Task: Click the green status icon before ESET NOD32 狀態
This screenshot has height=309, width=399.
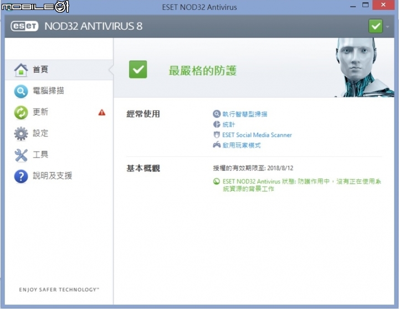Action: 216,181
